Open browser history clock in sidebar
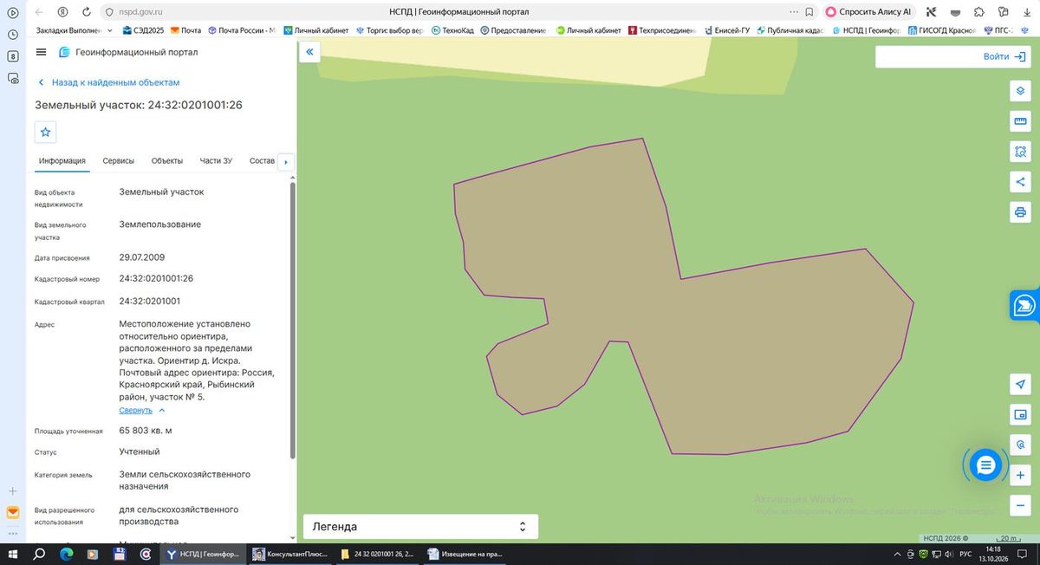 point(13,35)
